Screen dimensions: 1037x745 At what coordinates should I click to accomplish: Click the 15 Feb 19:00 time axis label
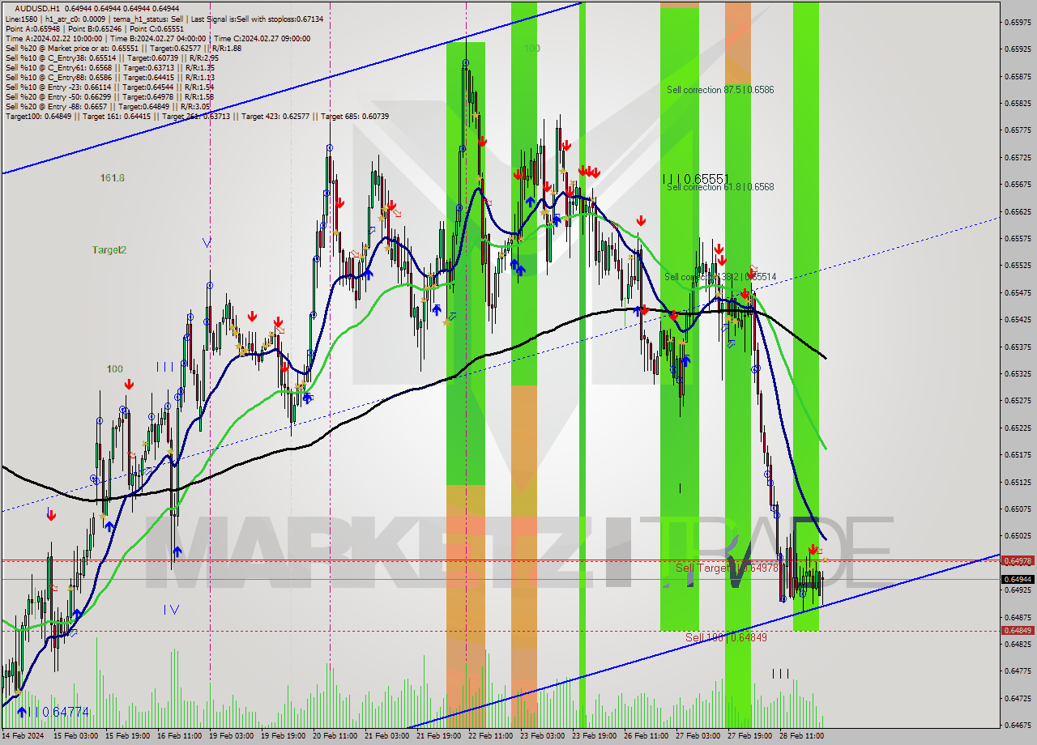click(x=126, y=736)
